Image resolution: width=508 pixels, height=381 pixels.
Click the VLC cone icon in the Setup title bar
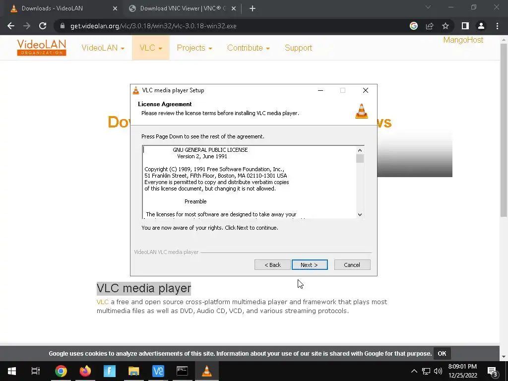pyautogui.click(x=136, y=90)
